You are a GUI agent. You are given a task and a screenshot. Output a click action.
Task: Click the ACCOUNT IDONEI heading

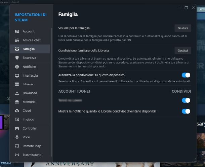pyautogui.click(x=74, y=91)
